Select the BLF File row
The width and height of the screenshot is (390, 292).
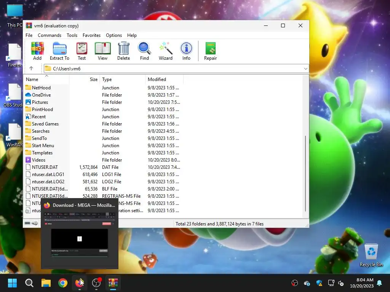[x=102, y=189]
